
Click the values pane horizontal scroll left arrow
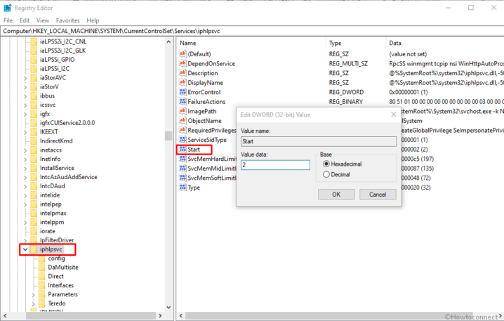181,316
